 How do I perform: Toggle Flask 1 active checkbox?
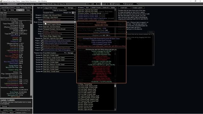click(x=42, y=41)
